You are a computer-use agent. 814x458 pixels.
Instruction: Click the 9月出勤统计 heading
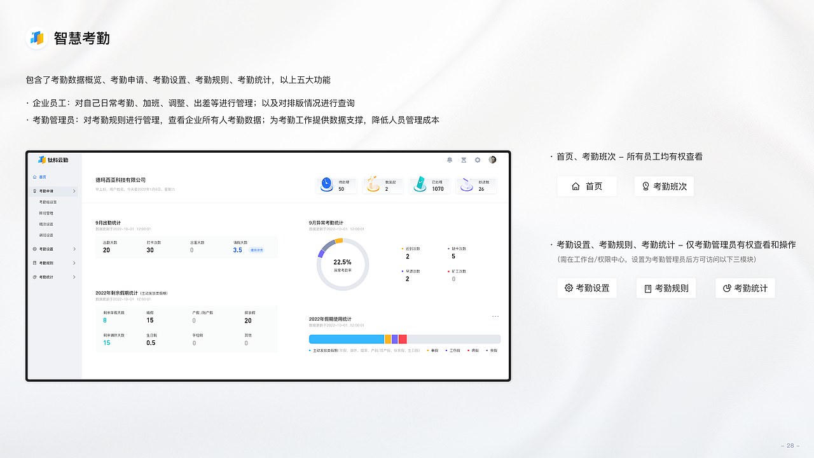[108, 223]
